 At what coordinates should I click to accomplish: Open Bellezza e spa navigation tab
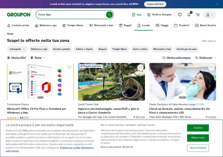click(46, 25)
